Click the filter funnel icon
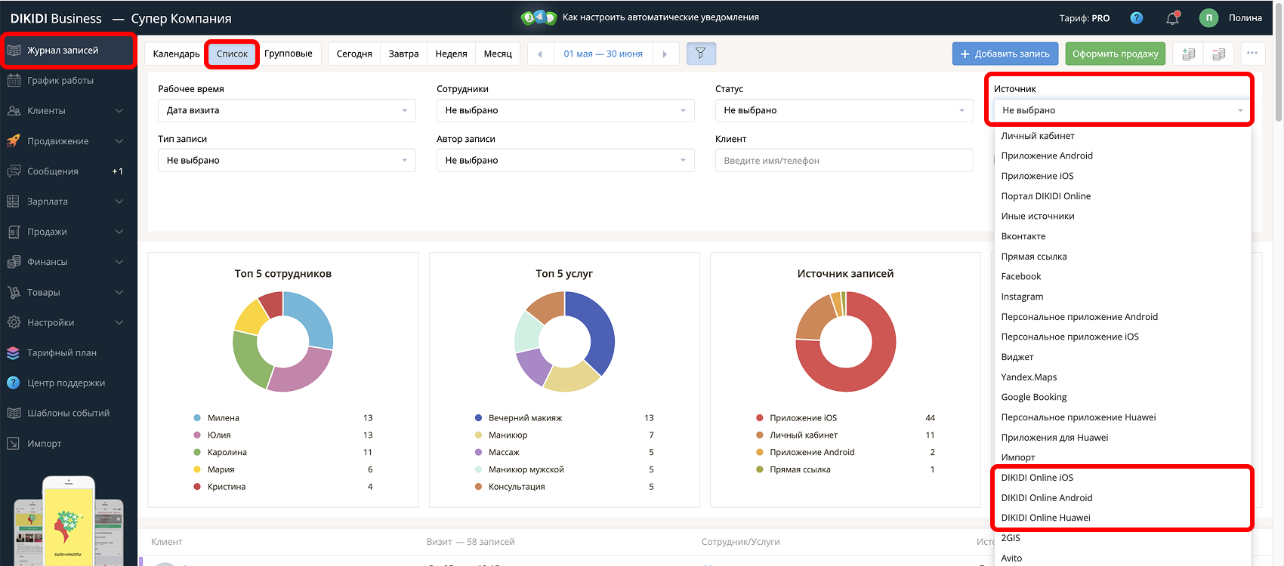1284x566 pixels. [701, 54]
